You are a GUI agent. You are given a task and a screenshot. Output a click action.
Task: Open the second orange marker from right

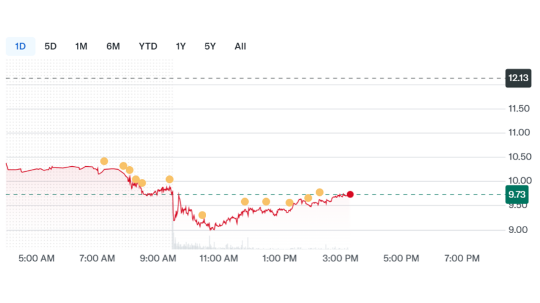[x=308, y=198]
